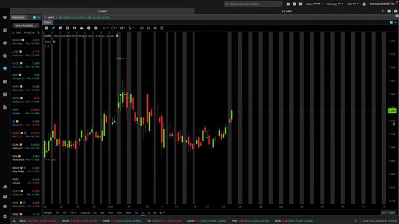Image resolution: width=399 pixels, height=224 pixels.
Task: Click the book-shaped icon next to pencil
Action: (60, 28)
